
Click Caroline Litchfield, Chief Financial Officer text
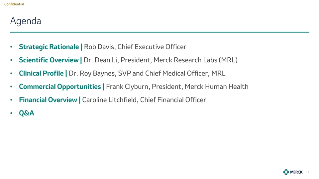[x=144, y=100]
